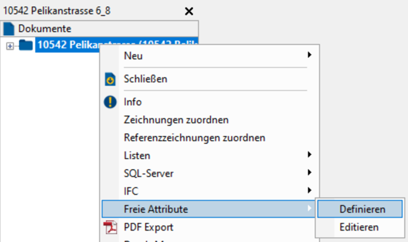Screen dimensions: 408x242
Task: Click the Dokumente header document icon
Action: pos(9,28)
